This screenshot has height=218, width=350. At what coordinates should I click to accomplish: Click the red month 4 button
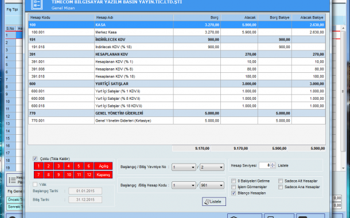point(69,166)
